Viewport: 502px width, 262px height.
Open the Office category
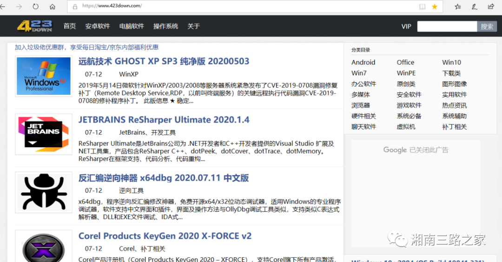point(405,62)
